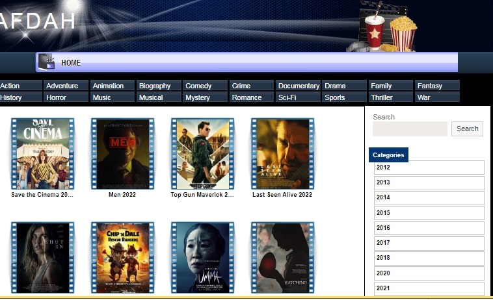Open the Shut In movie poster
Screen dimensions: 493x300
click(42, 258)
